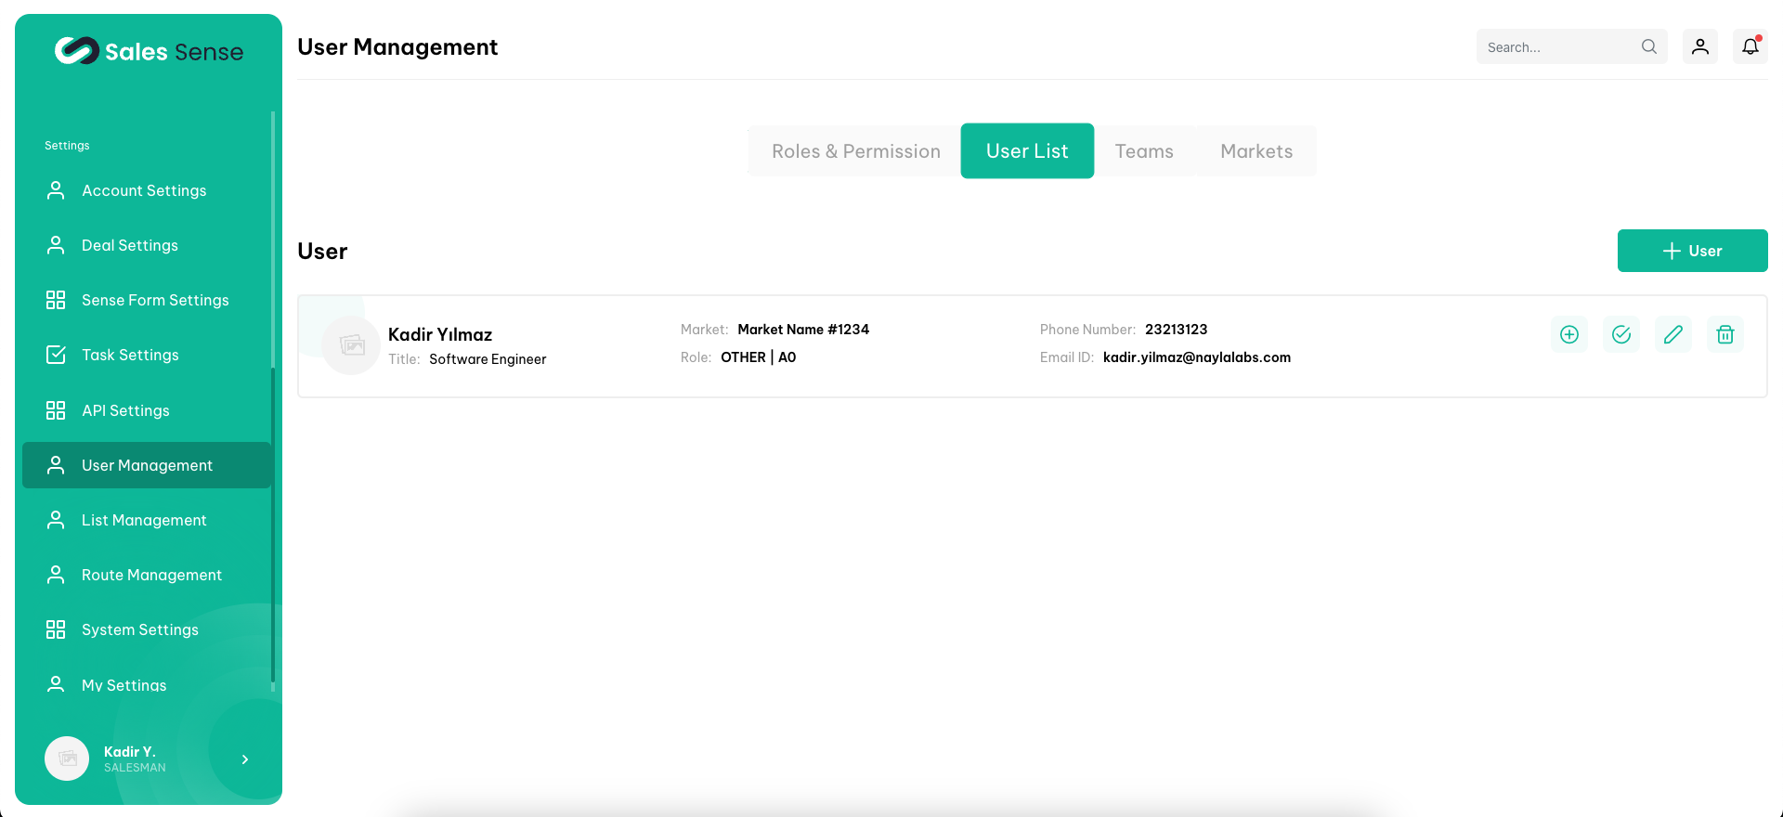Viewport: 1783px width, 817px height.
Task: Open Account Settings in sidebar
Action: coord(144,190)
